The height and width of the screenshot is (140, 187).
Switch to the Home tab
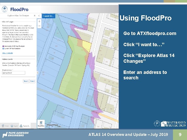(5, 126)
